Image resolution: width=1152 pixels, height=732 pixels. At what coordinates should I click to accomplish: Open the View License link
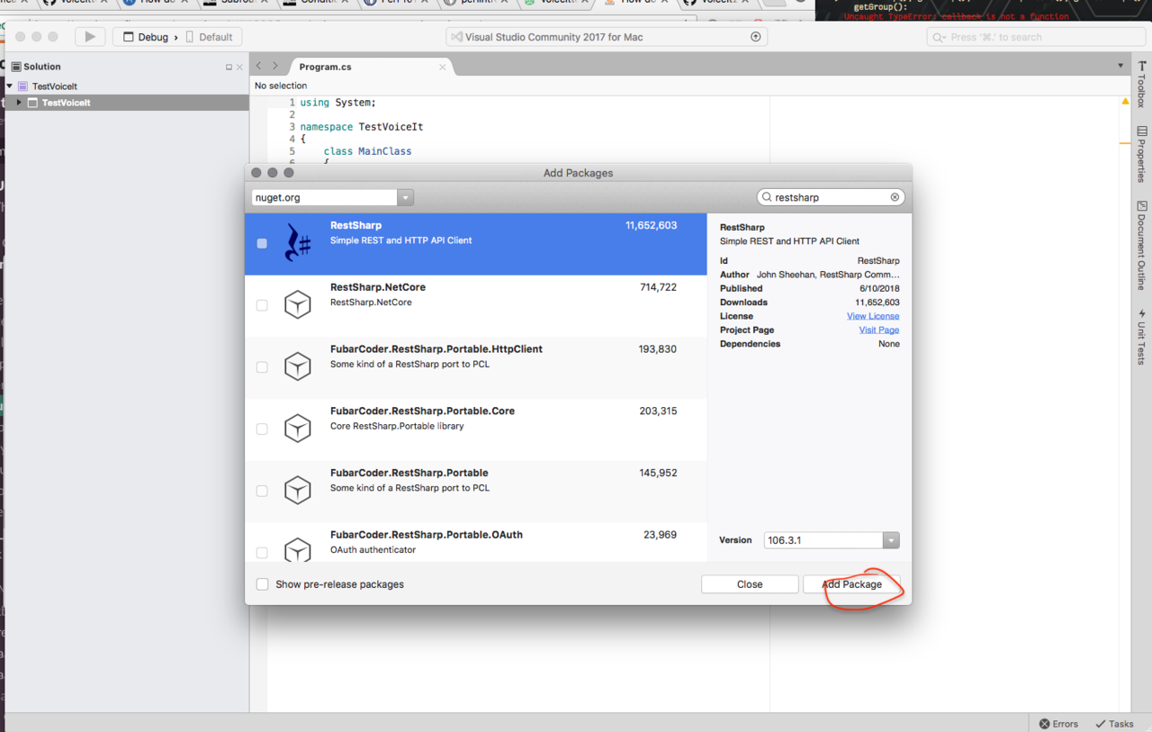pos(872,316)
